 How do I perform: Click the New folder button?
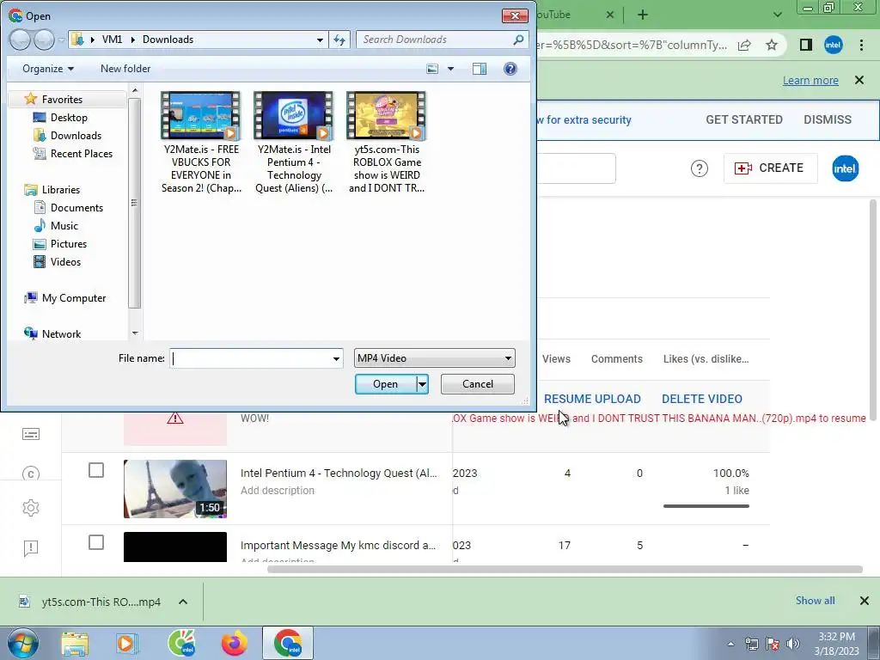pyautogui.click(x=125, y=69)
